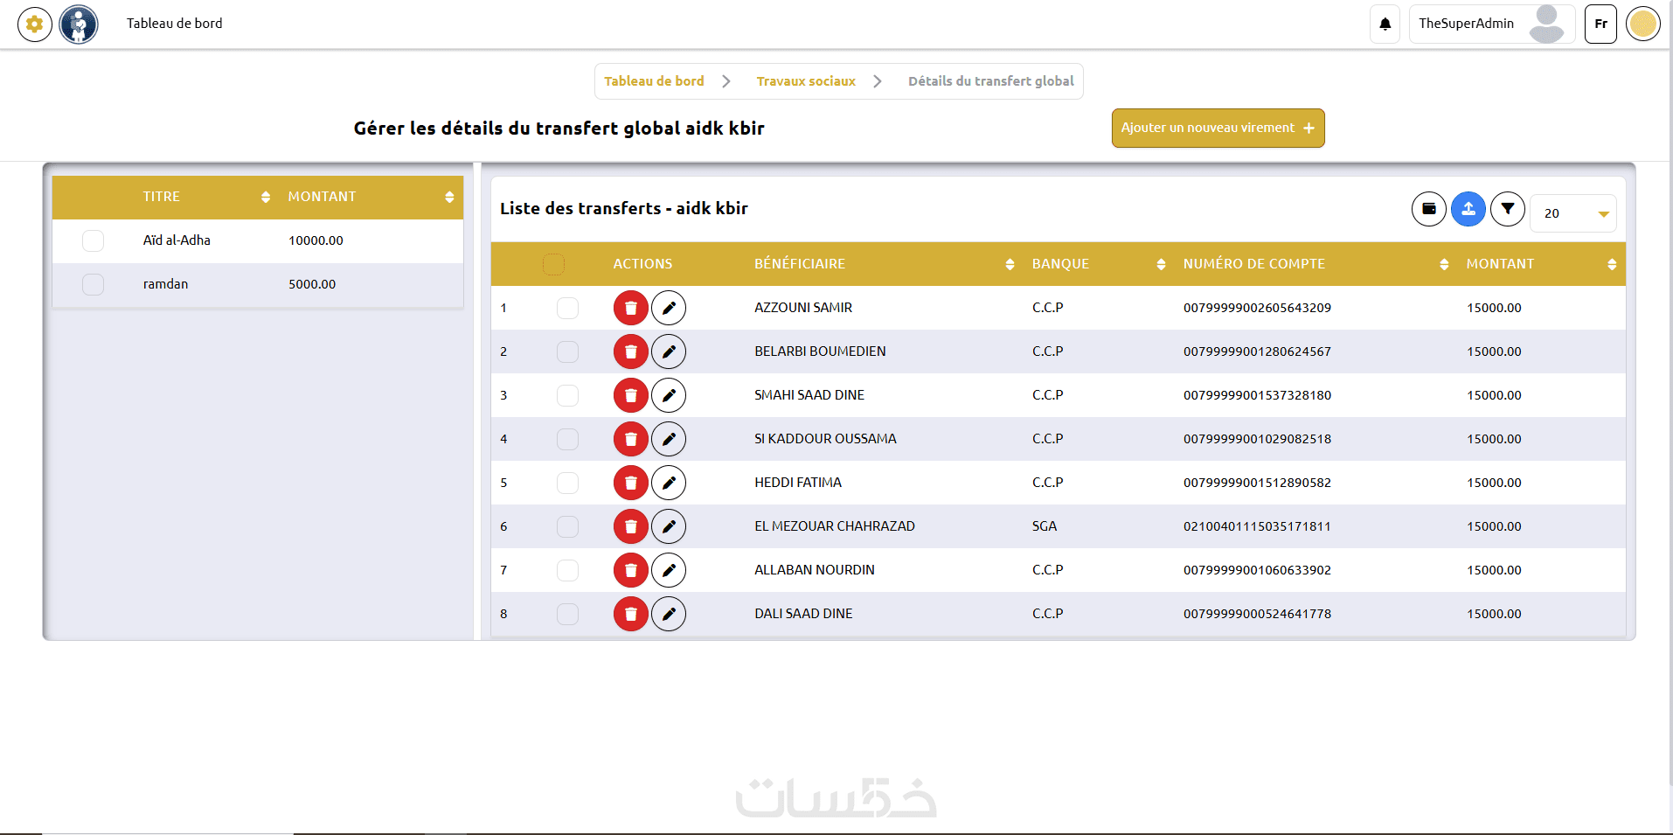This screenshot has height=835, width=1673.
Task: Click account number 00799999002605643209
Action: pyautogui.click(x=1257, y=308)
